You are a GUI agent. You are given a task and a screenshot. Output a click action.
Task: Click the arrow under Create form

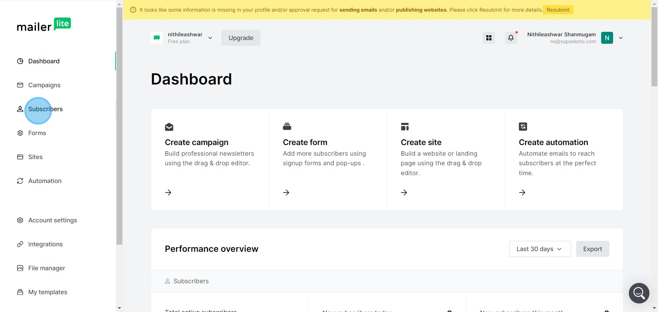coord(286,193)
